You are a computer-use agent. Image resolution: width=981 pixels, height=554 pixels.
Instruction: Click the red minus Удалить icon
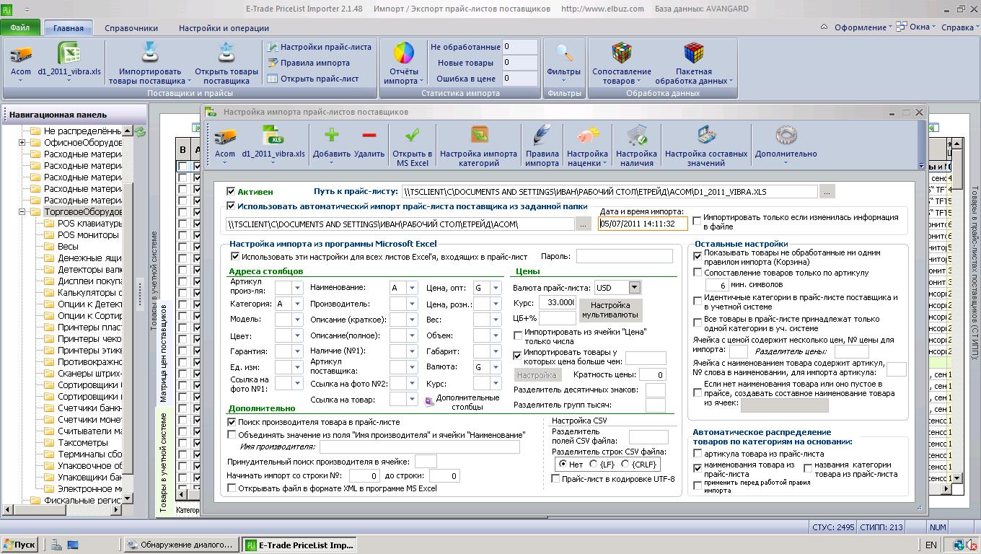point(369,136)
